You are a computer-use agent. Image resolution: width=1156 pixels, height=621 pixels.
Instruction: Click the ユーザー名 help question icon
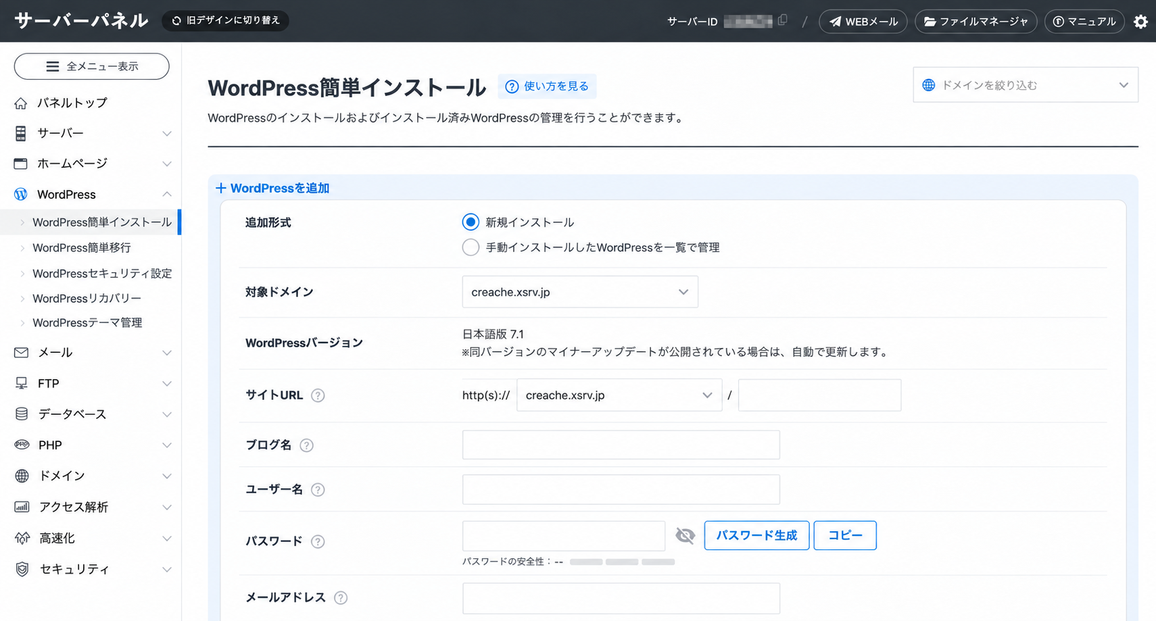point(318,490)
